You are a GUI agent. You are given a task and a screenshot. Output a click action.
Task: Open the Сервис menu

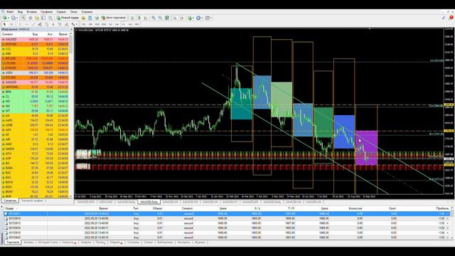[x=61, y=12]
